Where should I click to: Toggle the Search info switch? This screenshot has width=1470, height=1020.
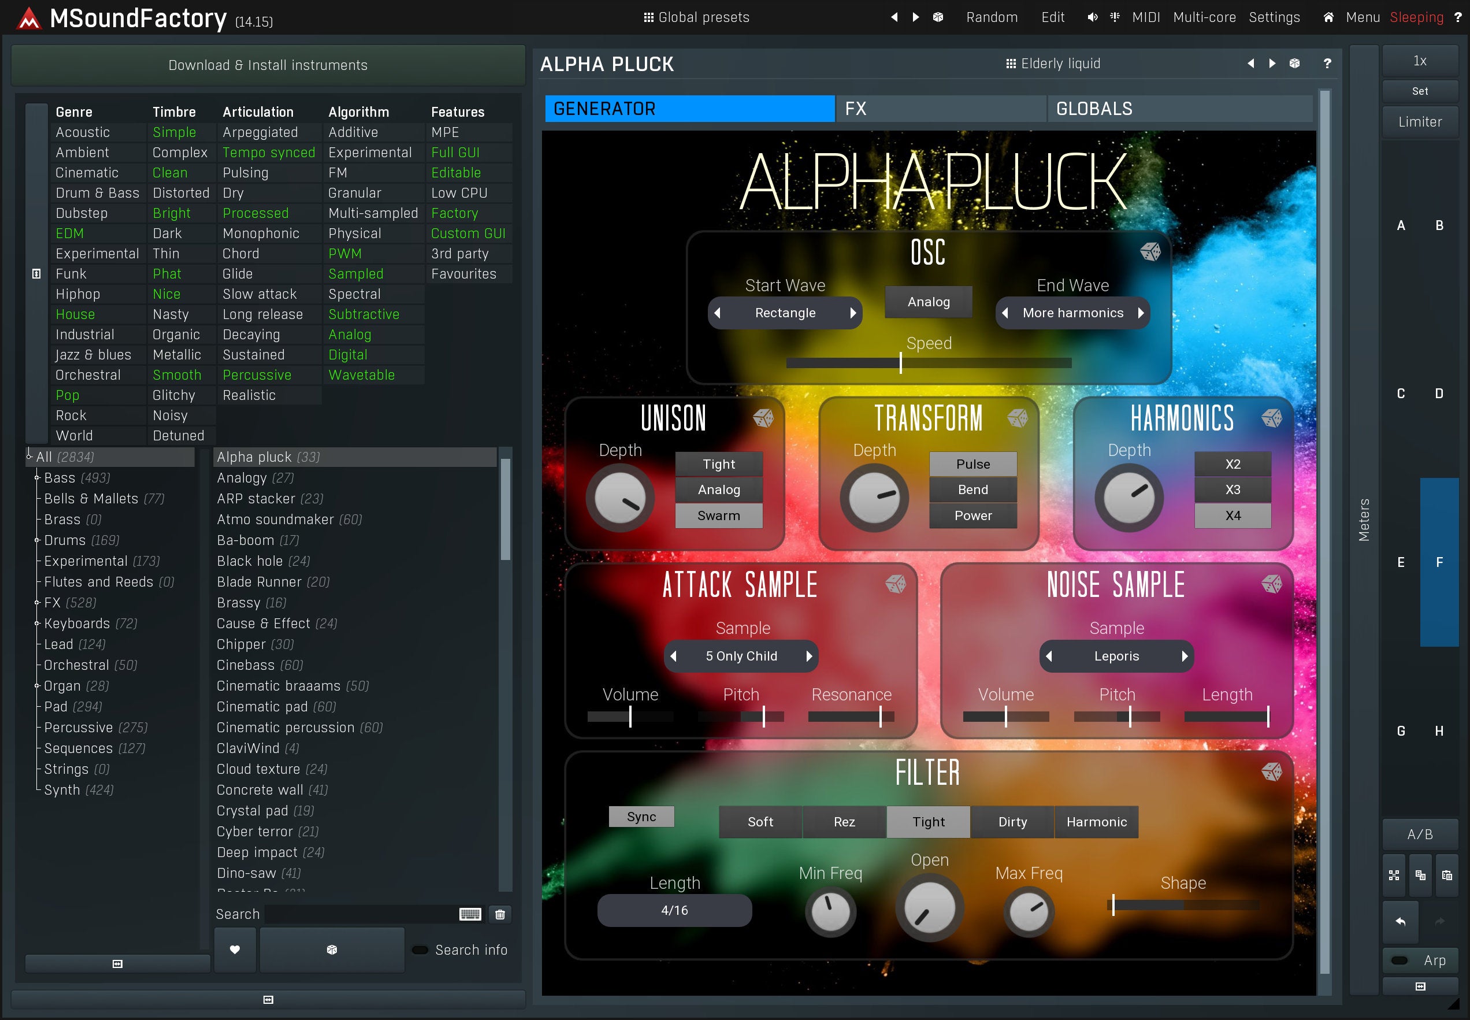pos(420,949)
